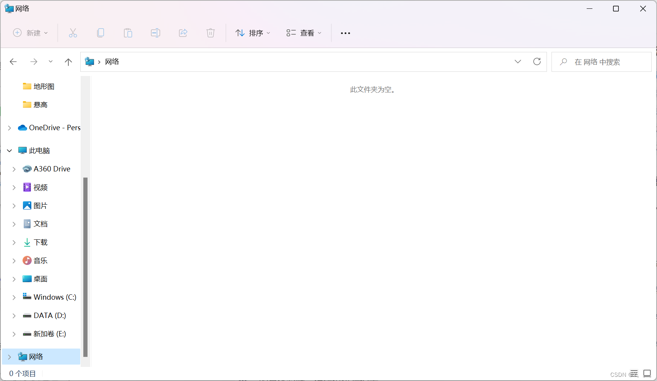The height and width of the screenshot is (381, 657).
Task: Expand the 视频 tree node
Action: tap(14, 187)
